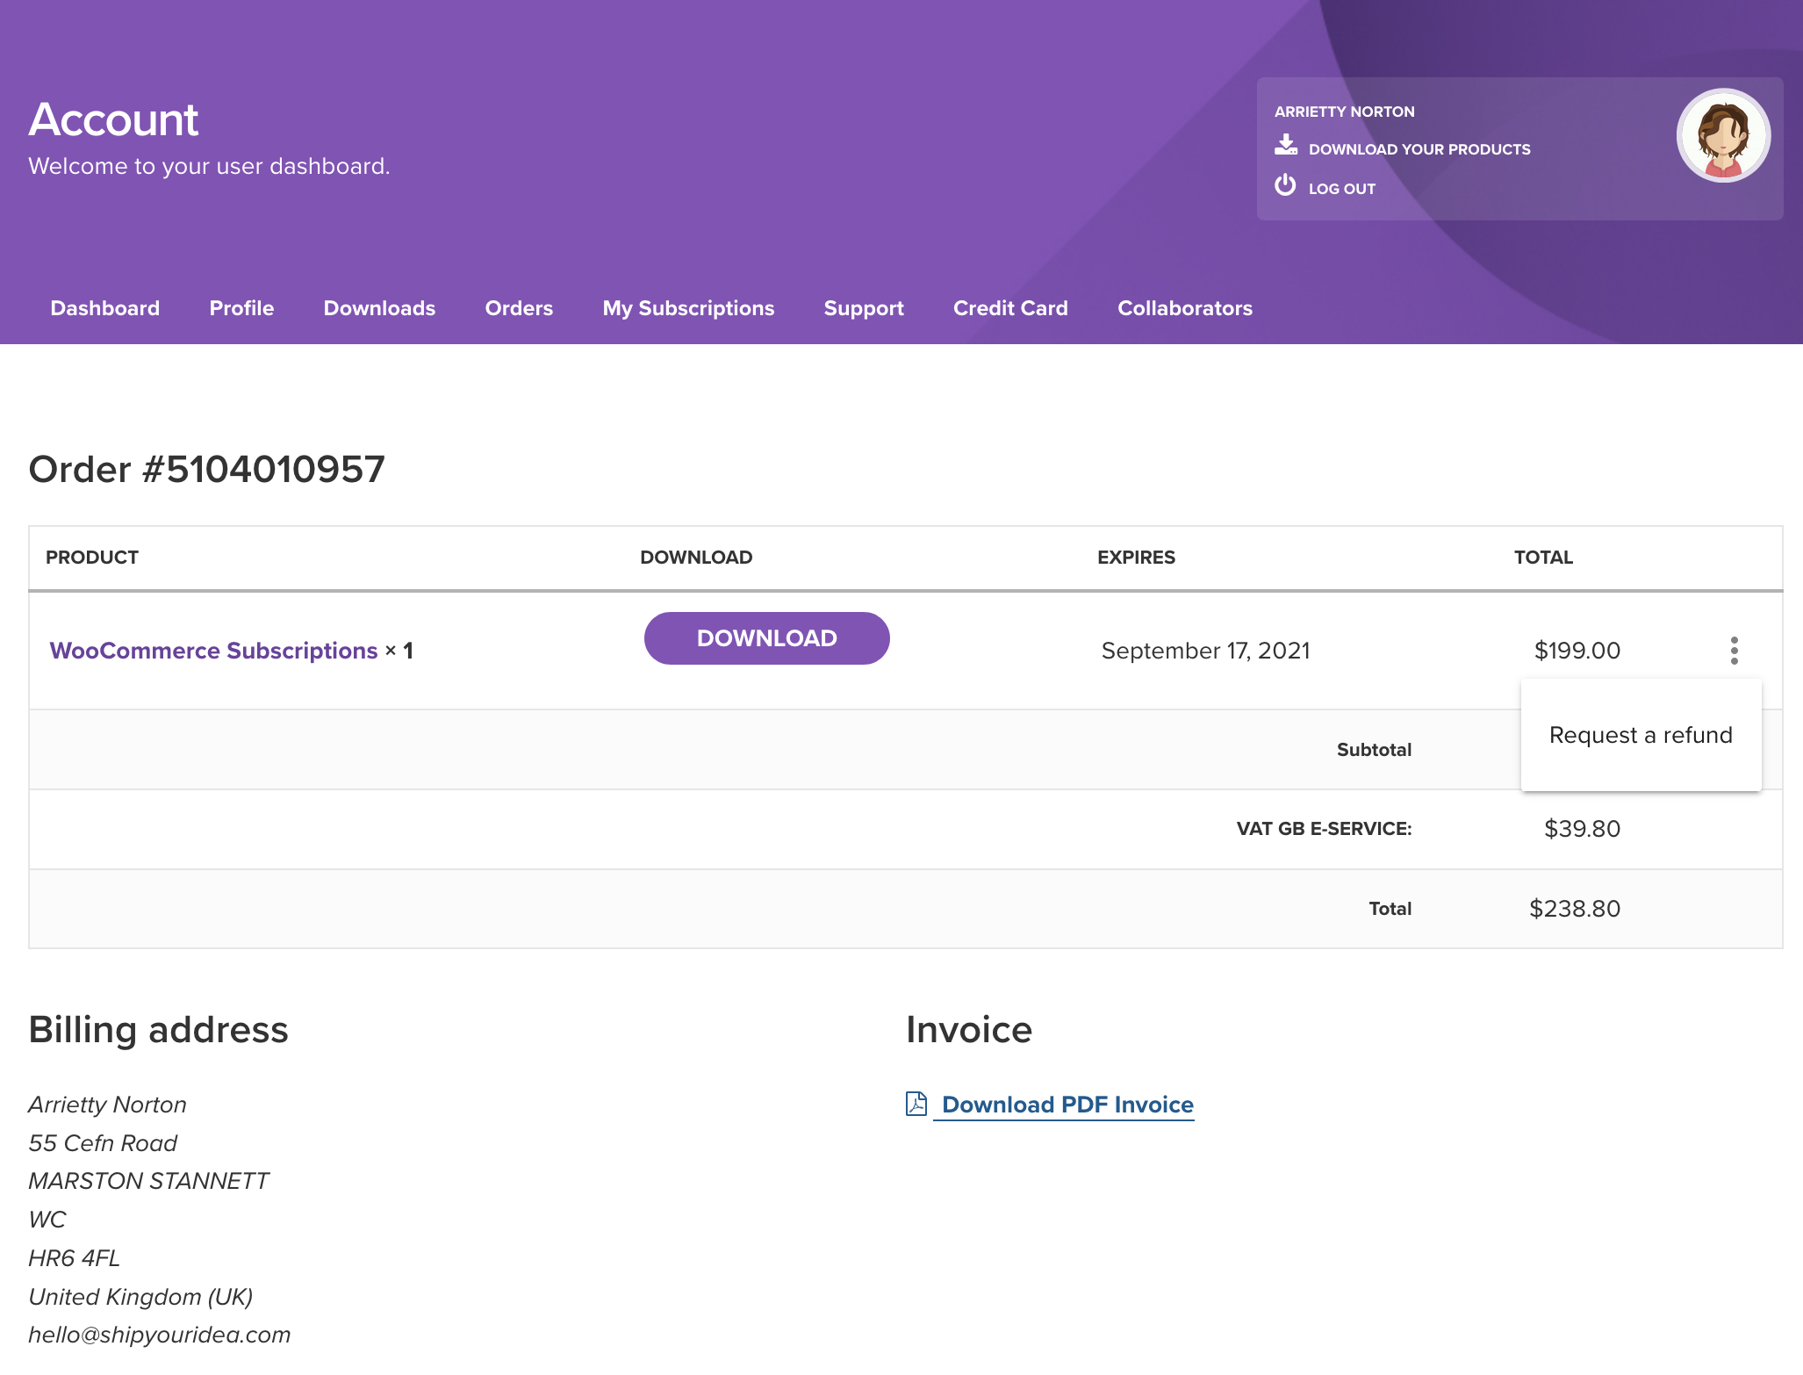Navigate to Downloads
This screenshot has width=1803, height=1375.
(379, 308)
